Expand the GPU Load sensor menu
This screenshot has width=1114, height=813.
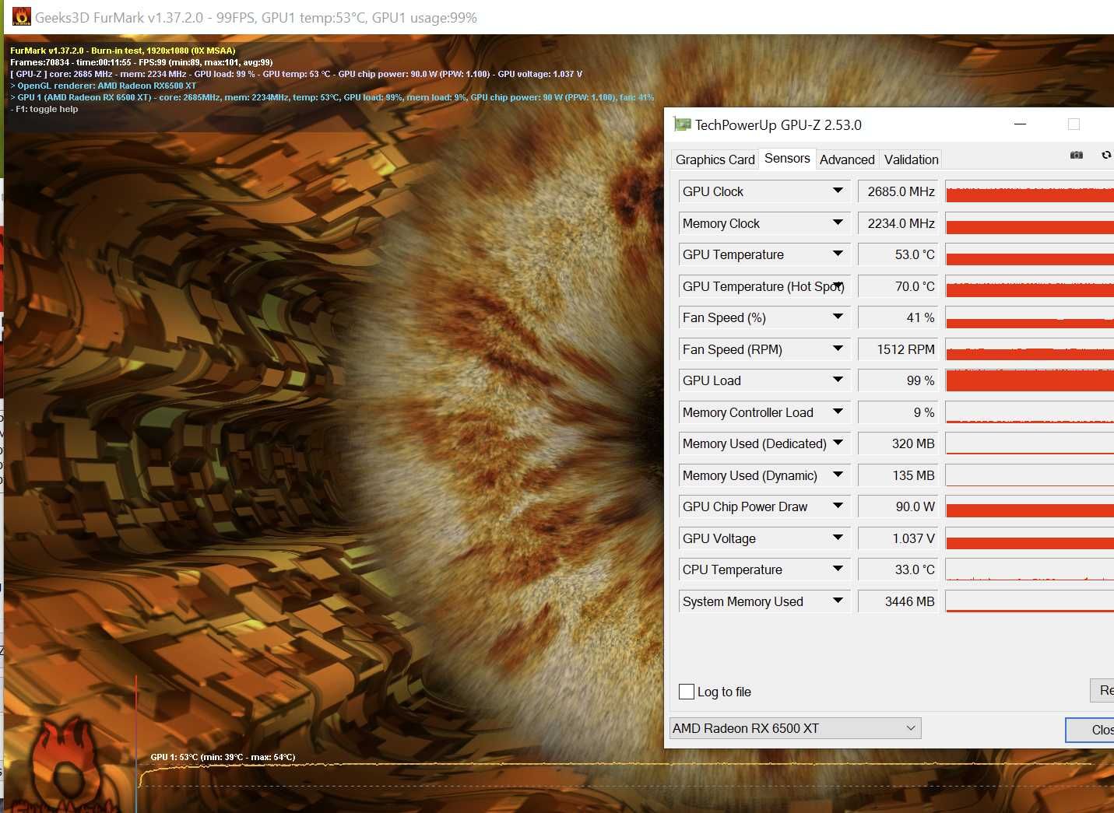point(838,380)
